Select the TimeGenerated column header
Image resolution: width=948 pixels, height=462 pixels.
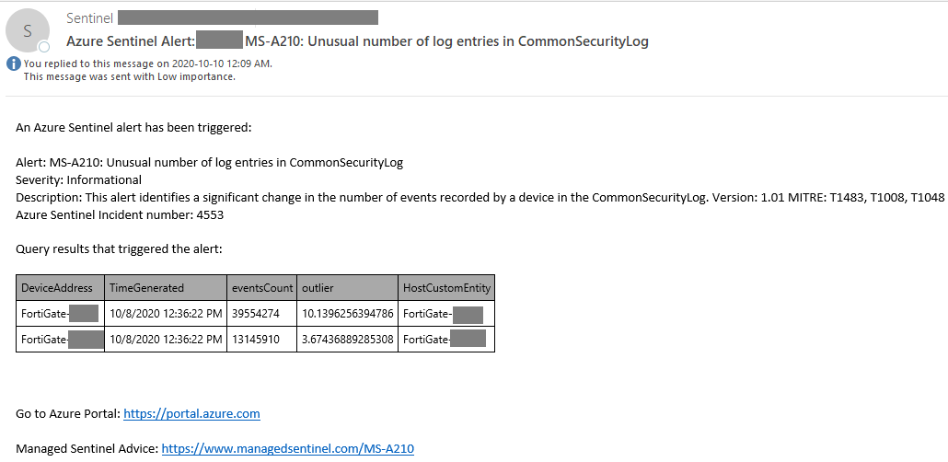[166, 288]
